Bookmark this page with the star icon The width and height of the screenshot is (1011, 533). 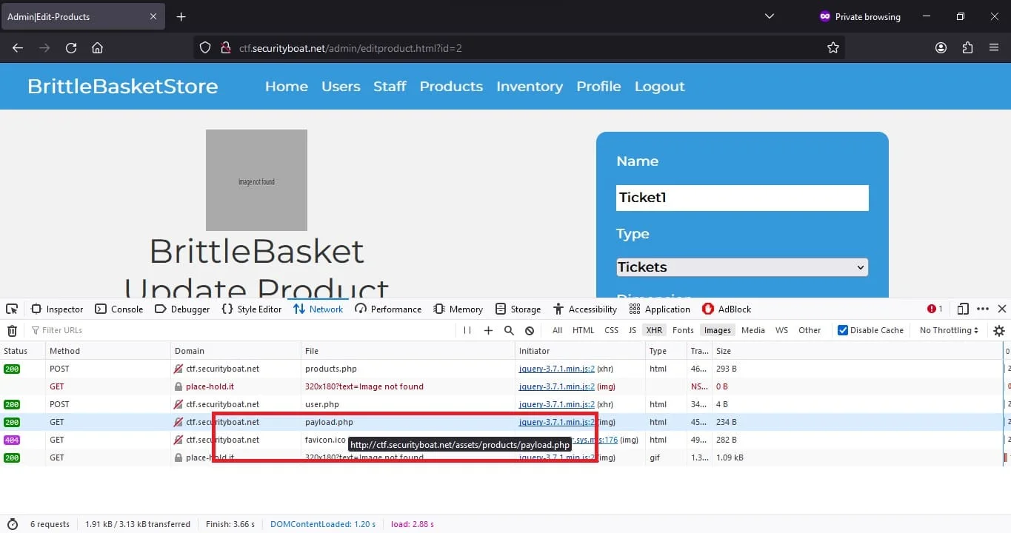coord(833,47)
